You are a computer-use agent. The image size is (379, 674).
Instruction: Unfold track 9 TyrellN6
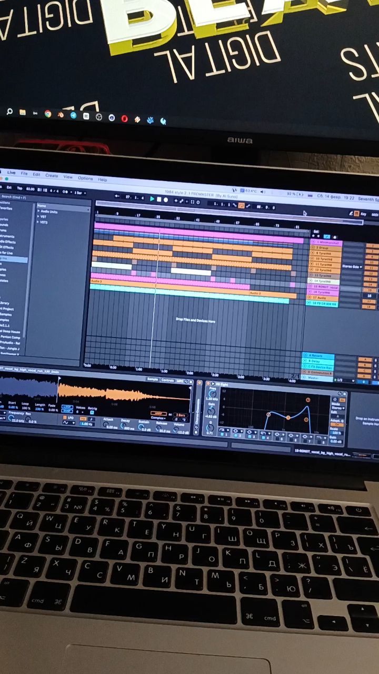pyautogui.click(x=312, y=253)
